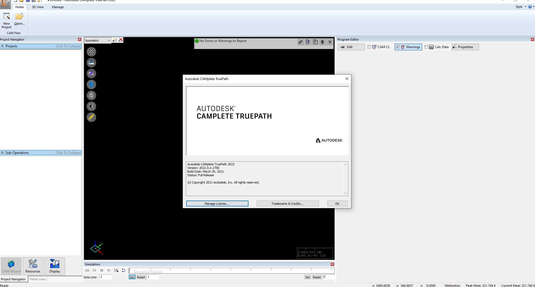
Task: Pause the simulation
Action: click(x=94, y=270)
